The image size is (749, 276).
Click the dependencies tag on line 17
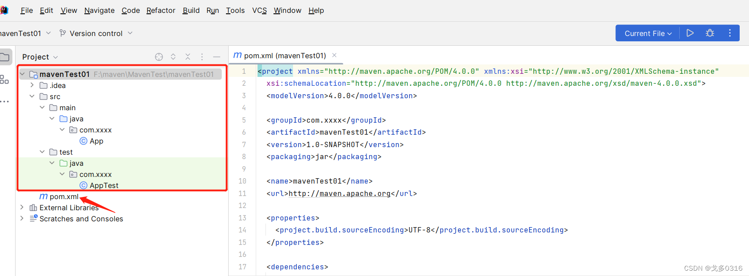click(297, 267)
